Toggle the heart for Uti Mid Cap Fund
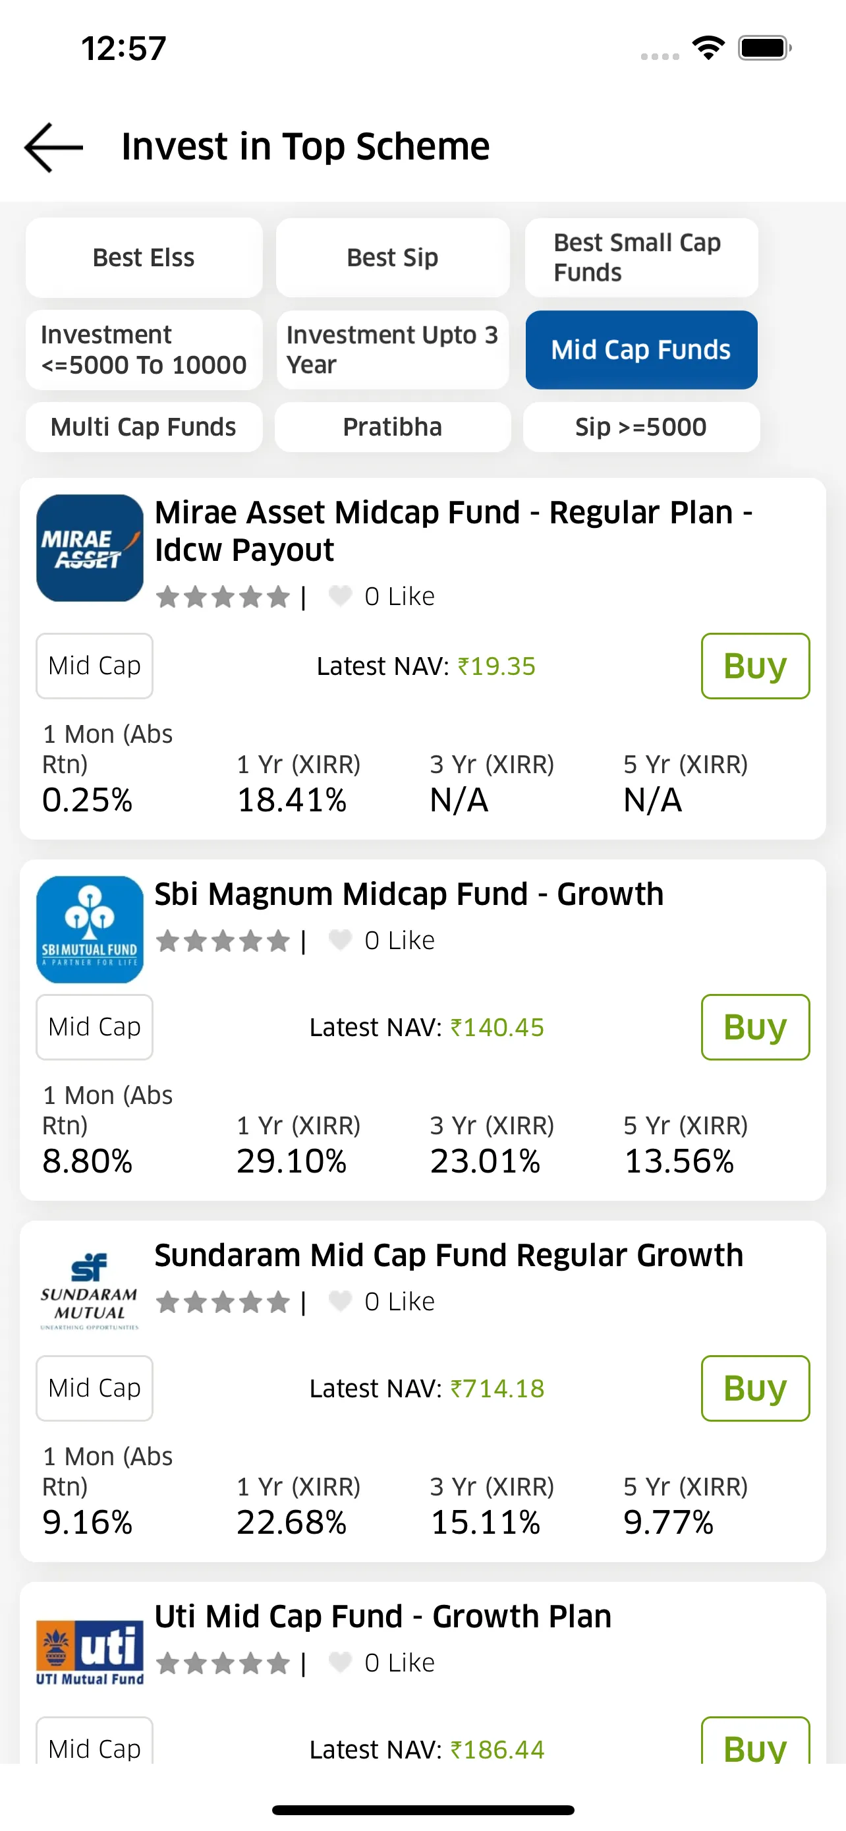Screen dimensions: 846x1831 [340, 1662]
